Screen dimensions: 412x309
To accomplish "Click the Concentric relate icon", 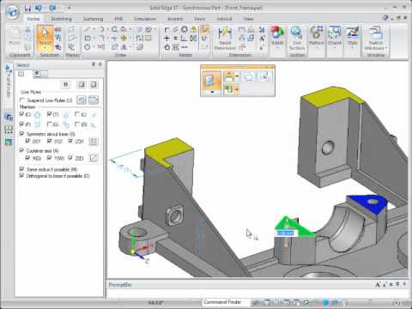I will 185,29.
